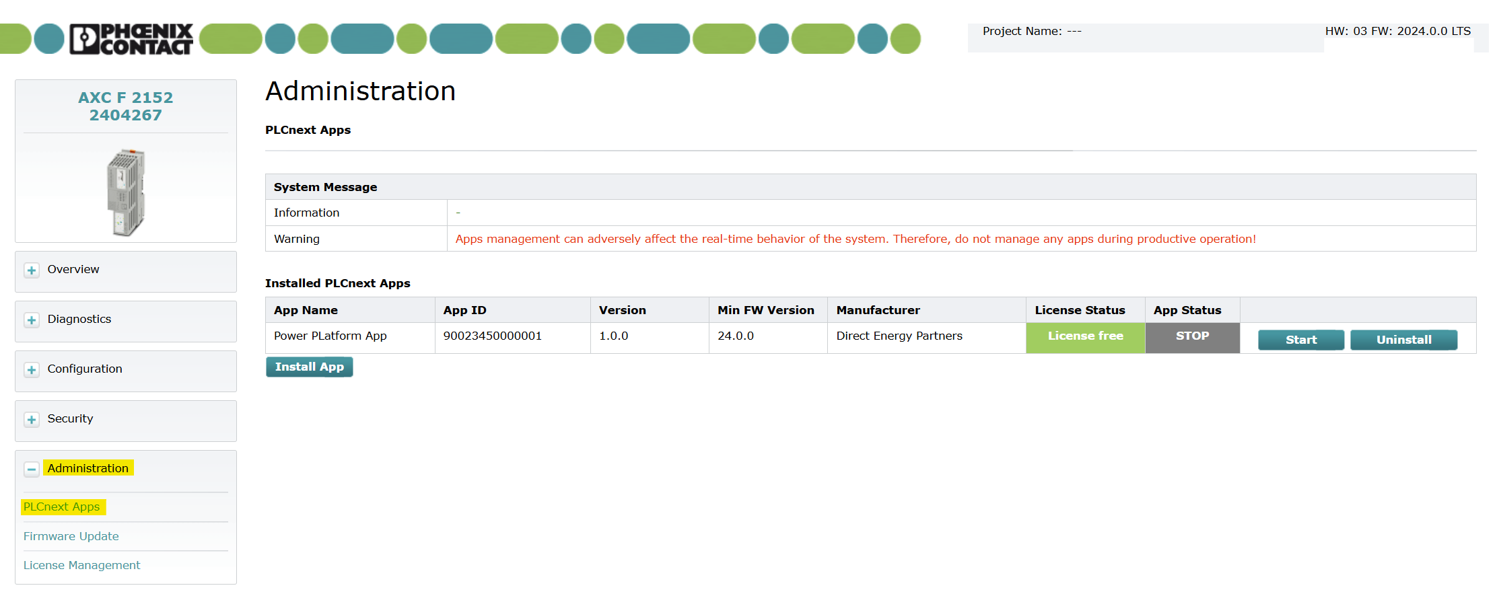Click the Administration page heading
This screenshot has height=596, width=1501.
click(361, 91)
